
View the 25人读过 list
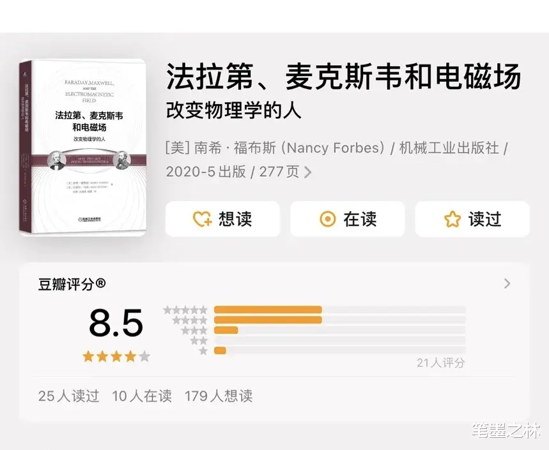pos(68,396)
